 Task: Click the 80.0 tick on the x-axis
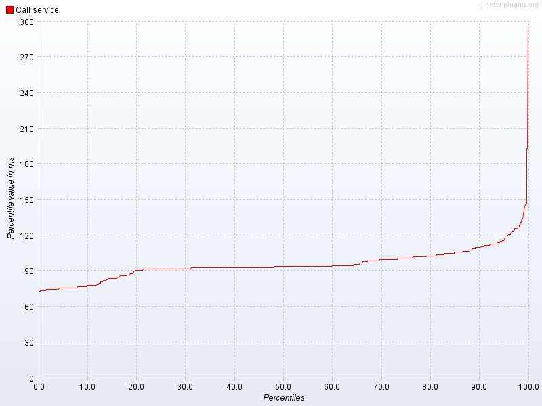click(x=430, y=386)
